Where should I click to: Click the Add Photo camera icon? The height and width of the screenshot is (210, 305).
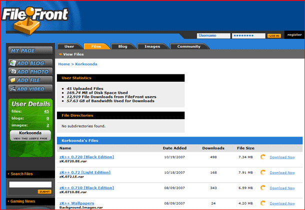coord(13,71)
